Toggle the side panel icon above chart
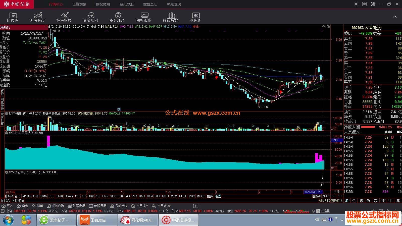The height and width of the screenshot is (226, 402). click(x=328, y=27)
